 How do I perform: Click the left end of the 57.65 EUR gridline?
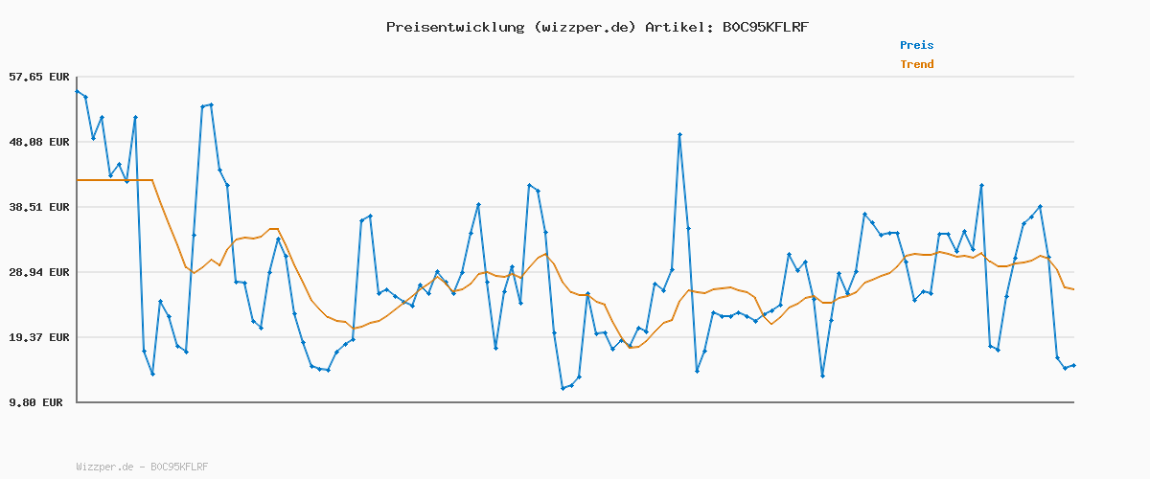tap(79, 77)
